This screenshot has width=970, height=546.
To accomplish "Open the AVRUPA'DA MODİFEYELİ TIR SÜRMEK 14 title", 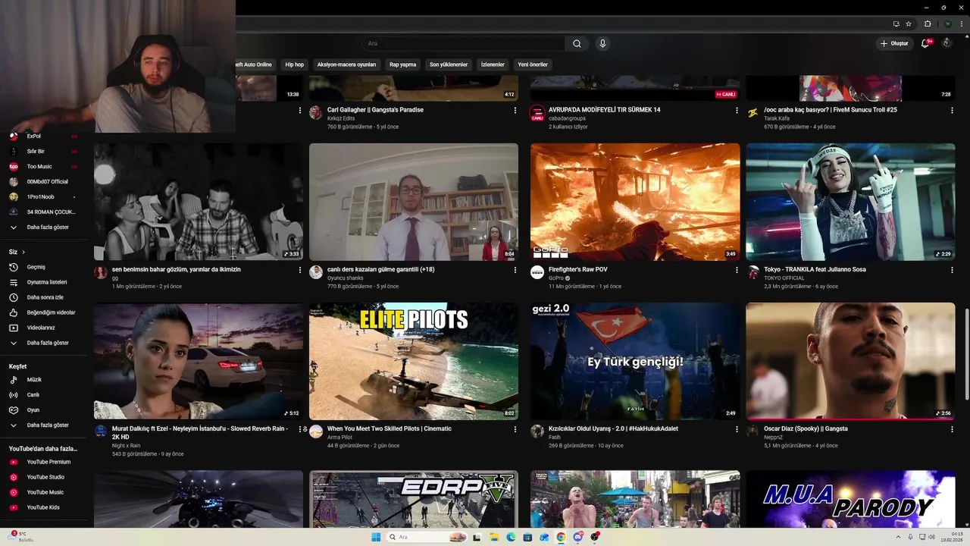I will point(605,110).
